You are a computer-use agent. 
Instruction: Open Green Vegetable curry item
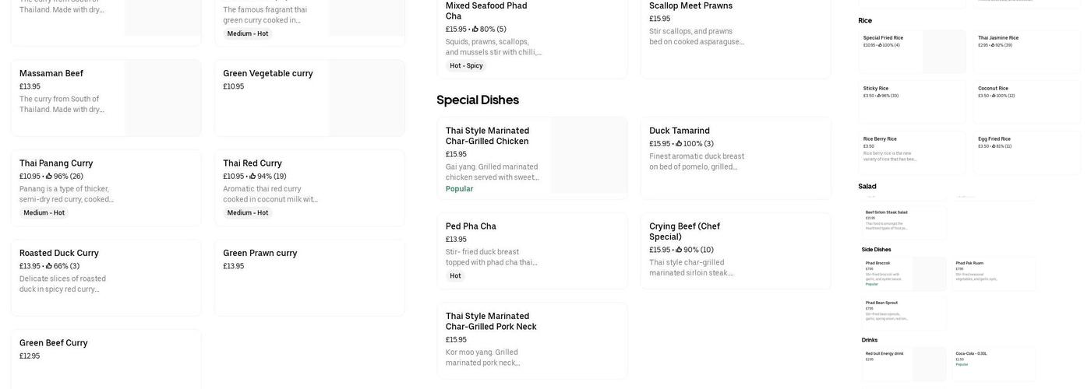[x=268, y=74]
